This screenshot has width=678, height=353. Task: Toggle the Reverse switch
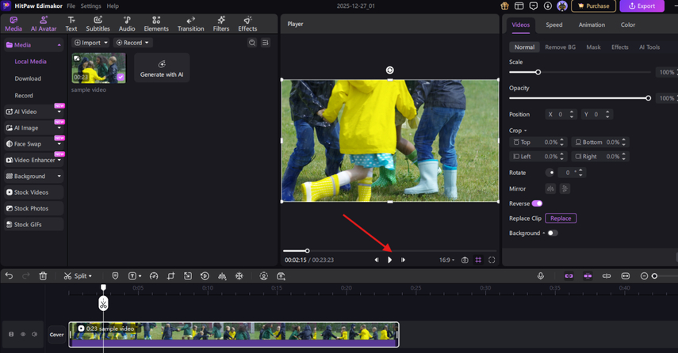(x=537, y=203)
